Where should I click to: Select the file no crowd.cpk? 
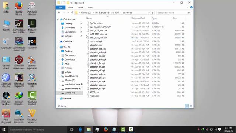96,41
